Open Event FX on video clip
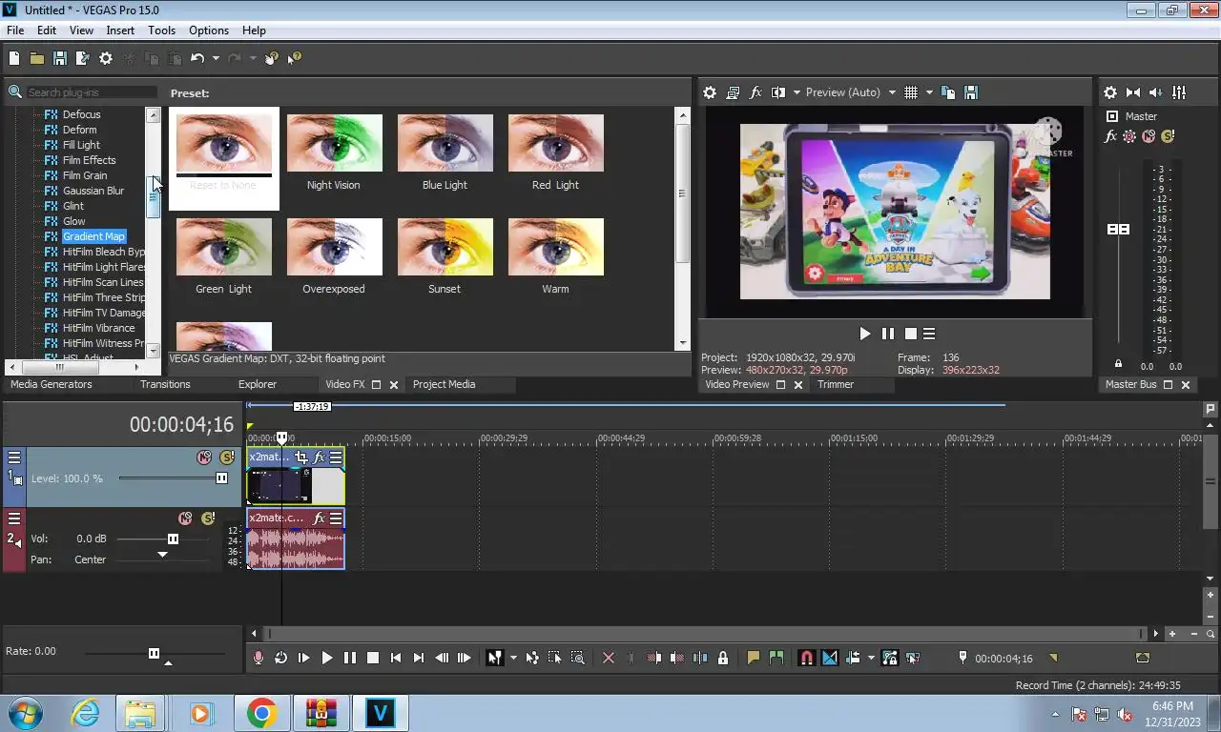The image size is (1221, 732). click(320, 457)
